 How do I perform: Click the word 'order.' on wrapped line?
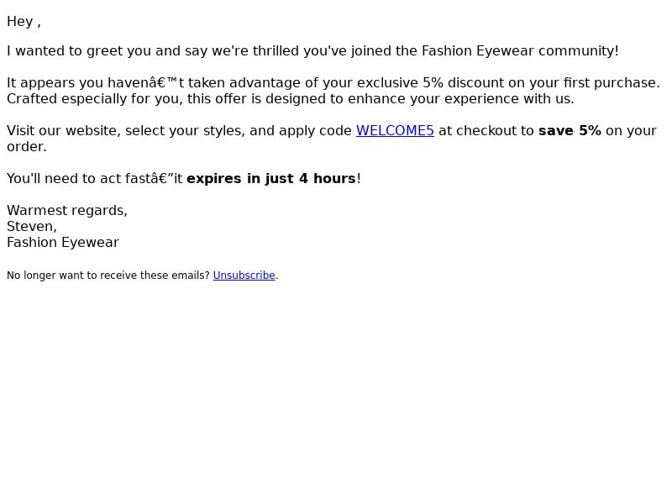click(x=27, y=146)
